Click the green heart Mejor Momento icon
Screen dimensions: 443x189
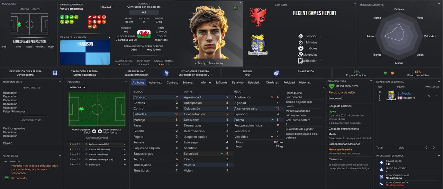click(332, 86)
